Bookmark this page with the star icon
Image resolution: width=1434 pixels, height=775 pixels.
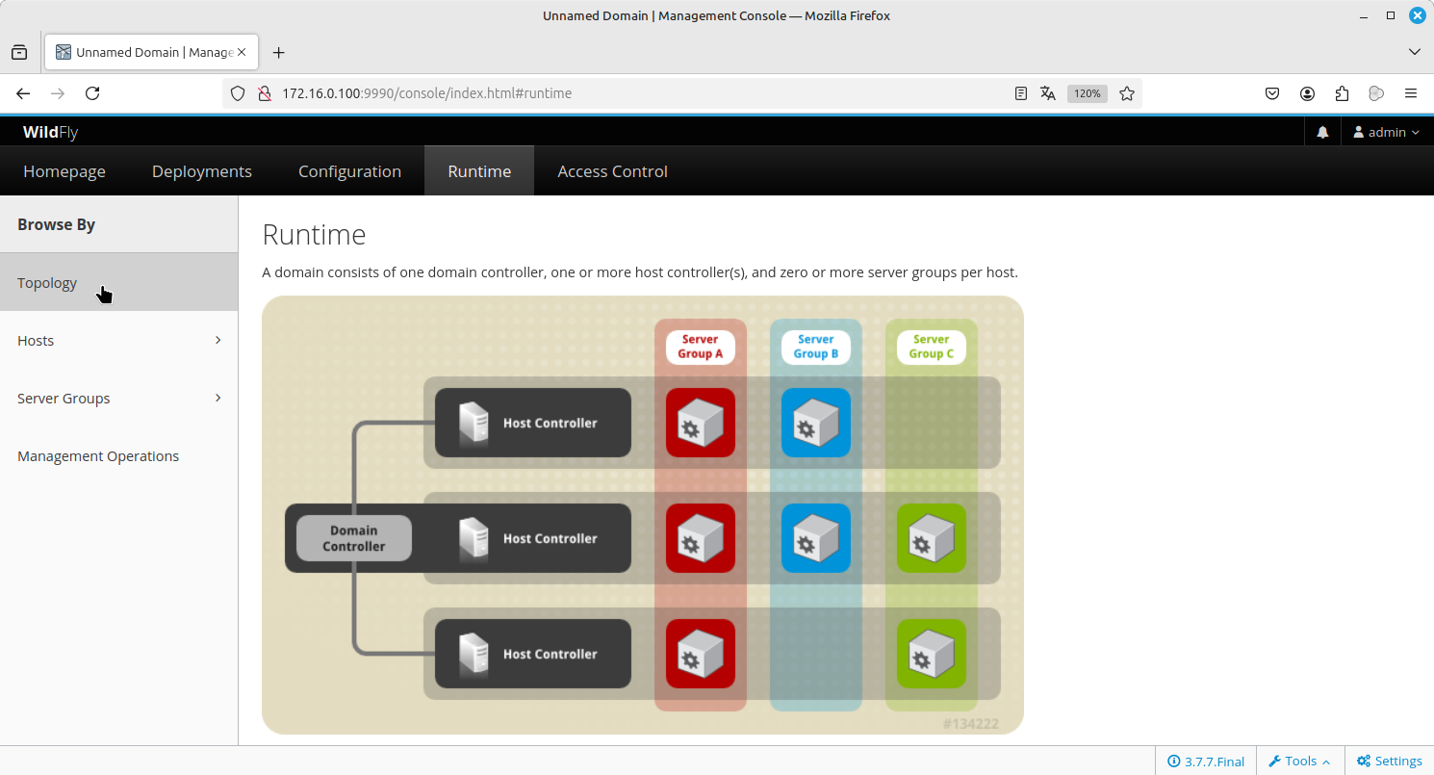tap(1127, 93)
